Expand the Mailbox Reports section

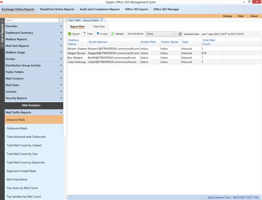(34, 39)
